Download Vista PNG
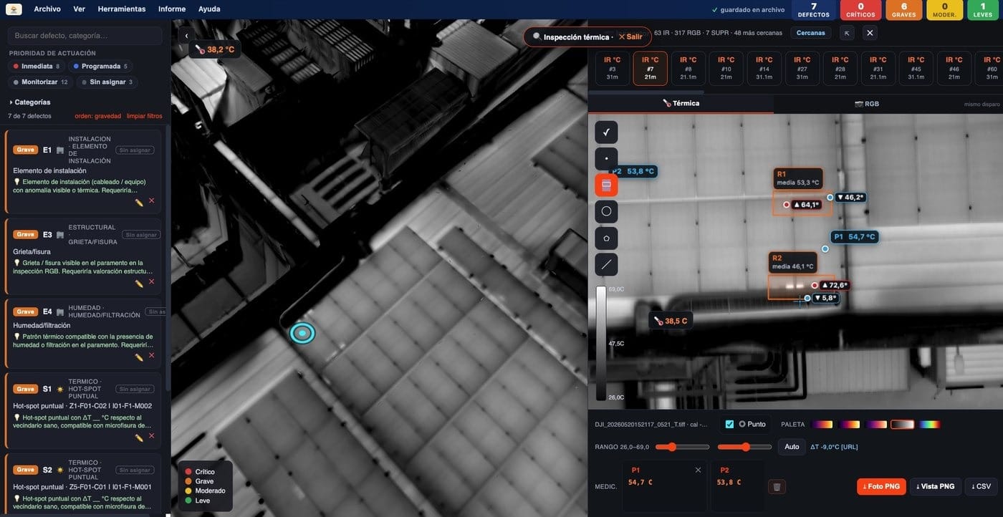 click(935, 487)
